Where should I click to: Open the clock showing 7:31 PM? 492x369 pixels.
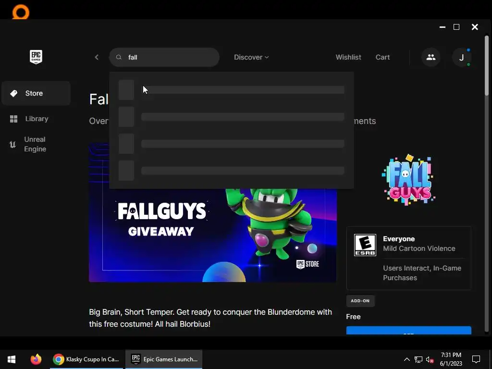(x=451, y=359)
